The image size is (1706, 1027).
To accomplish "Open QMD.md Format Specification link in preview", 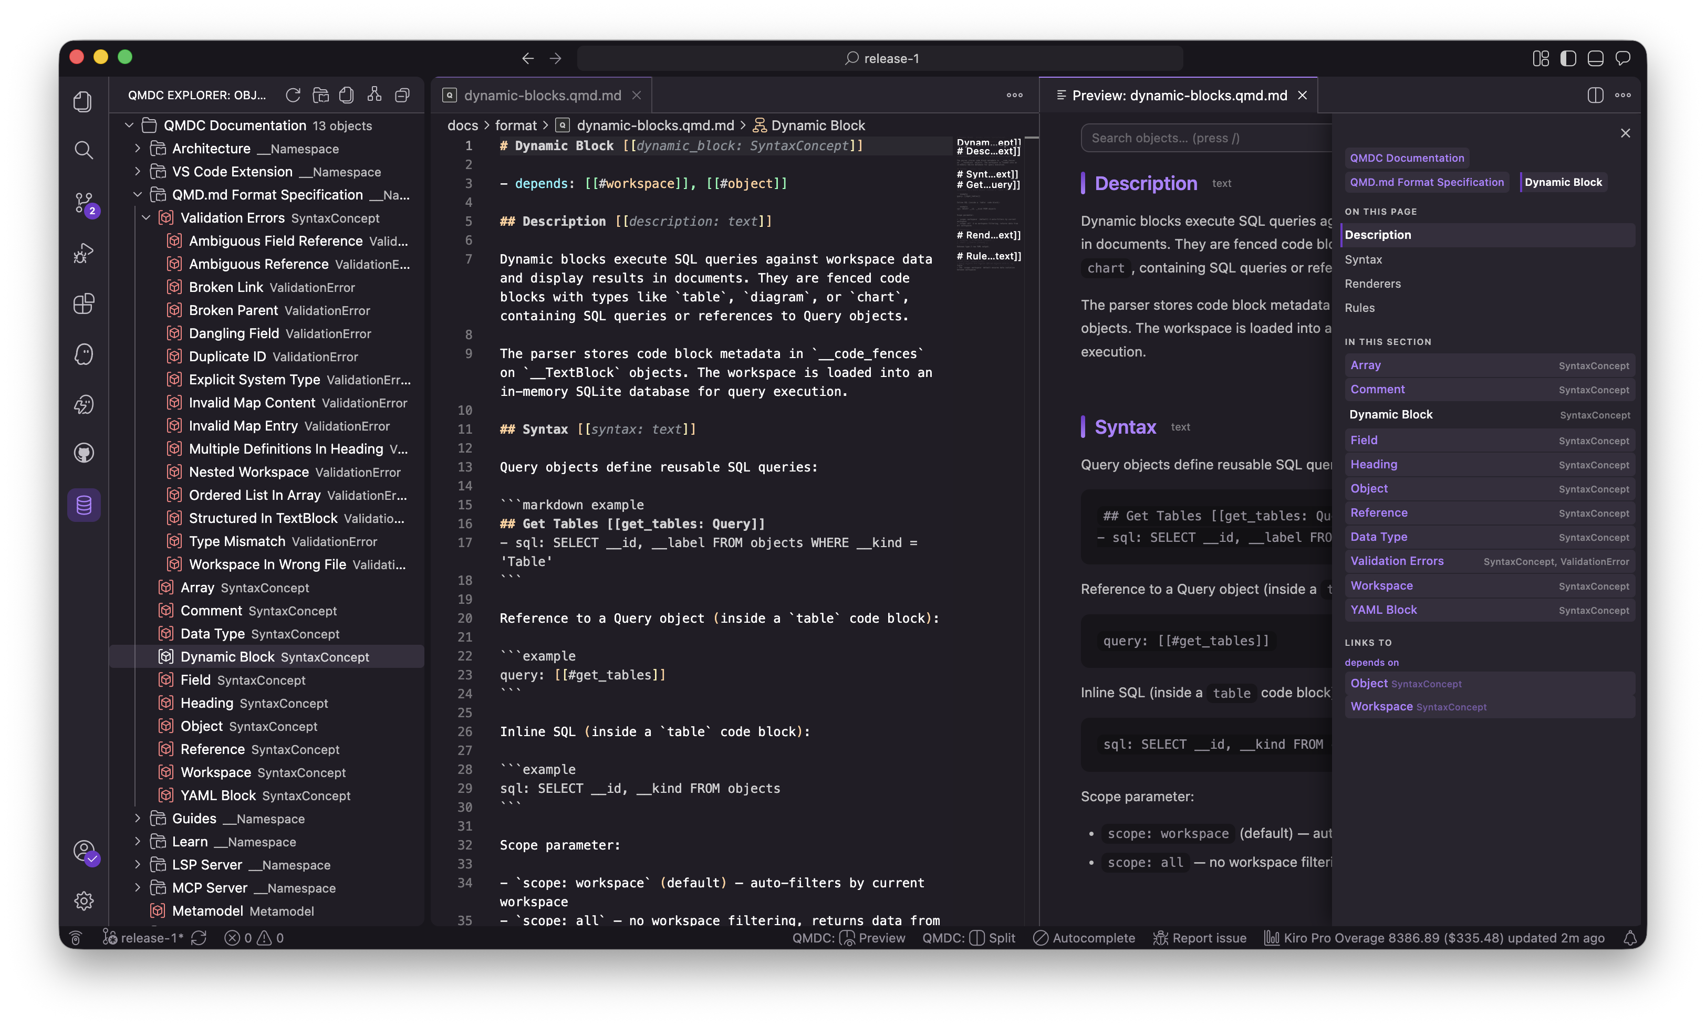I will (1427, 182).
